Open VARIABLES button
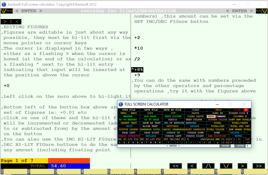268x175 pixels. pyautogui.click(x=207, y=139)
